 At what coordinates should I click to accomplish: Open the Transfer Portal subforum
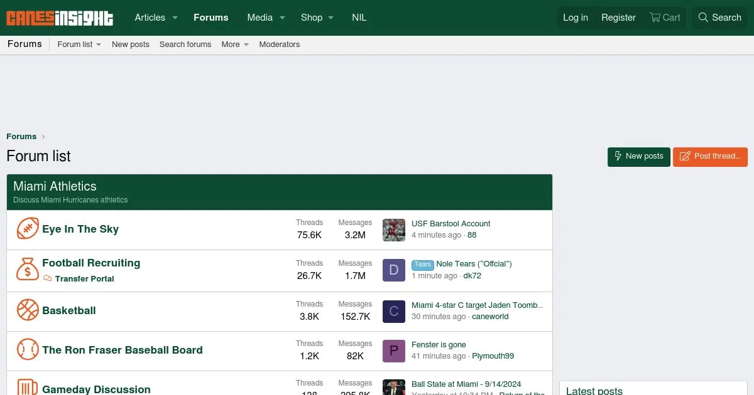click(85, 279)
